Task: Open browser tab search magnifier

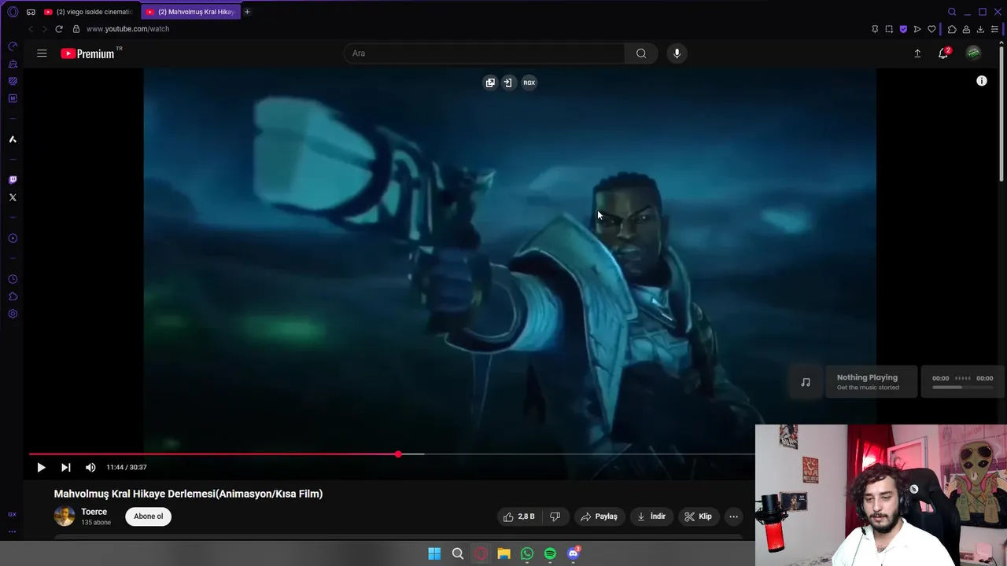Action: pyautogui.click(x=952, y=12)
